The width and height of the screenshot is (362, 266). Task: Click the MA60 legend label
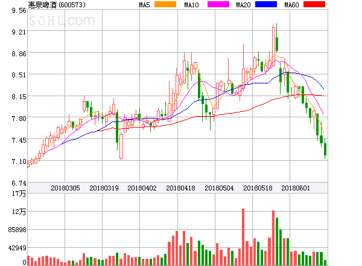pos(291,5)
